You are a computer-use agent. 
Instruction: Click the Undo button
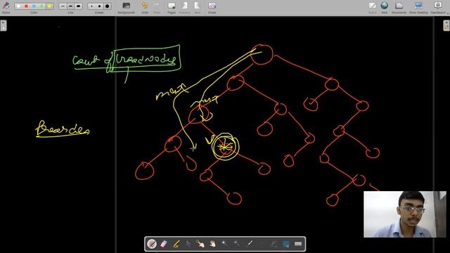click(x=145, y=7)
